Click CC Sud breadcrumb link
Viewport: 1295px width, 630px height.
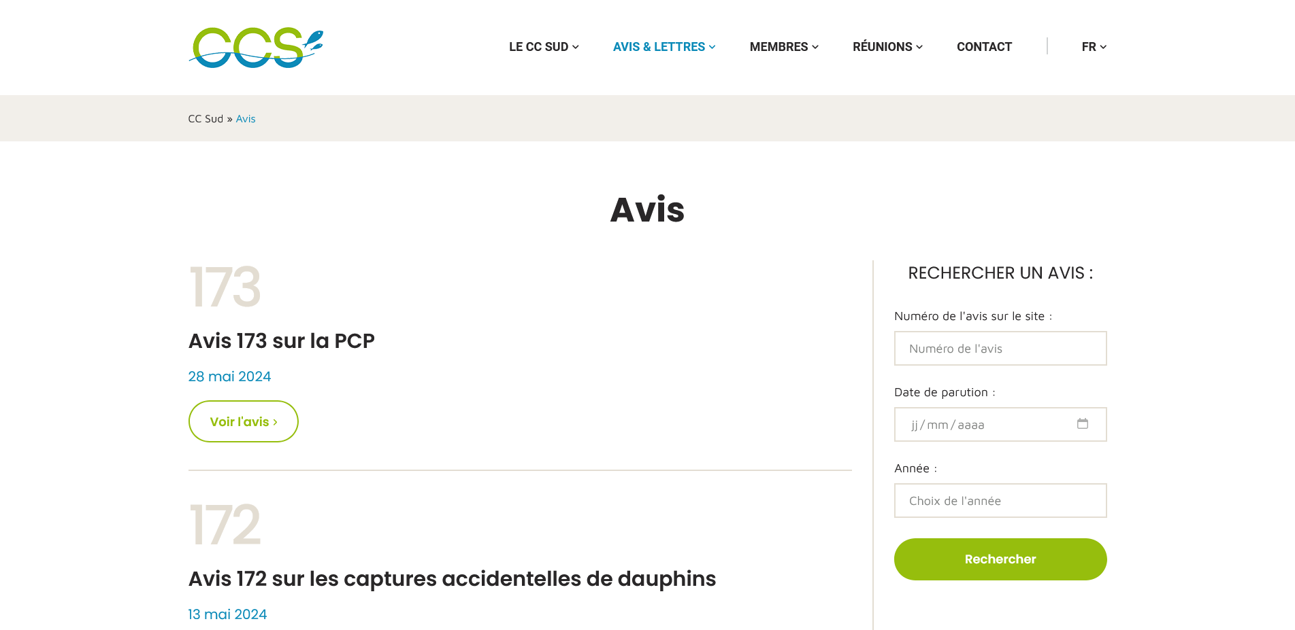pos(206,119)
